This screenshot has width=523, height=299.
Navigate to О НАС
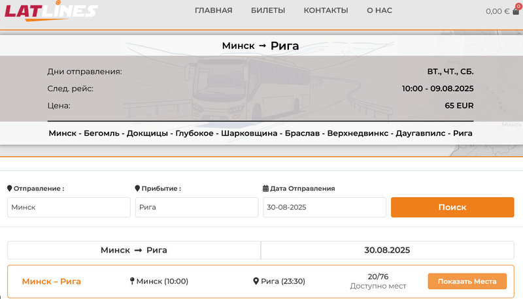(x=379, y=10)
